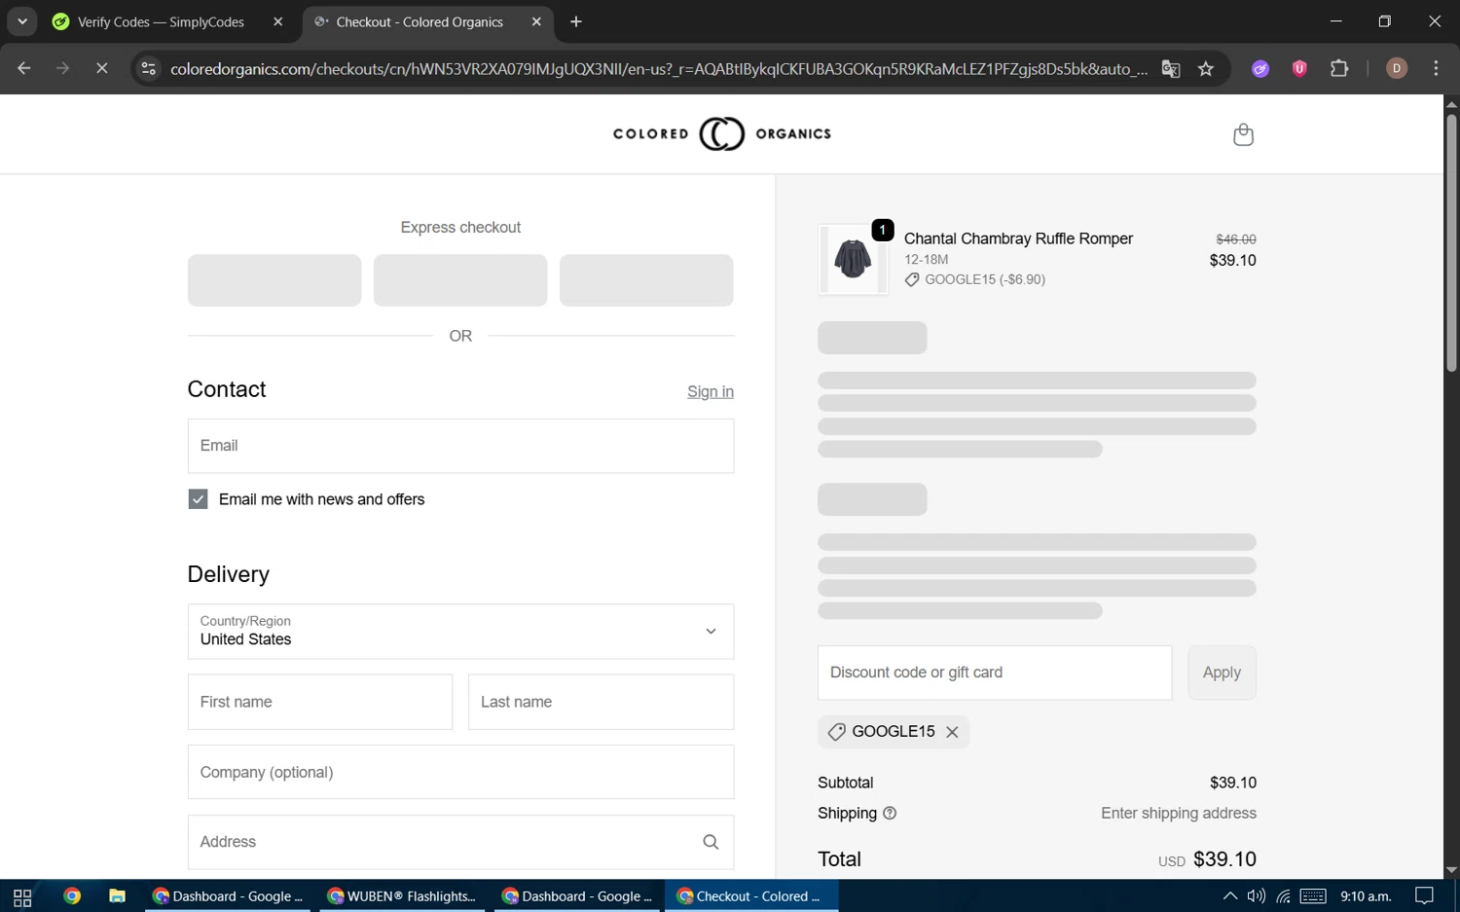Toggle Email me with news and offers
This screenshot has height=912, width=1460.
[198, 499]
